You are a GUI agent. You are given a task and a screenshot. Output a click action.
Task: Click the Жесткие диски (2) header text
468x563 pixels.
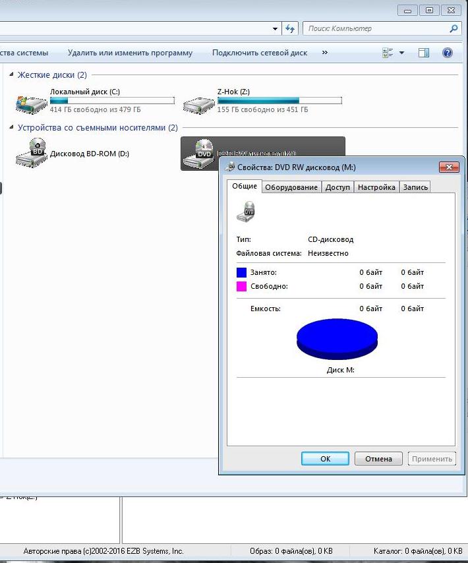pyautogui.click(x=52, y=74)
